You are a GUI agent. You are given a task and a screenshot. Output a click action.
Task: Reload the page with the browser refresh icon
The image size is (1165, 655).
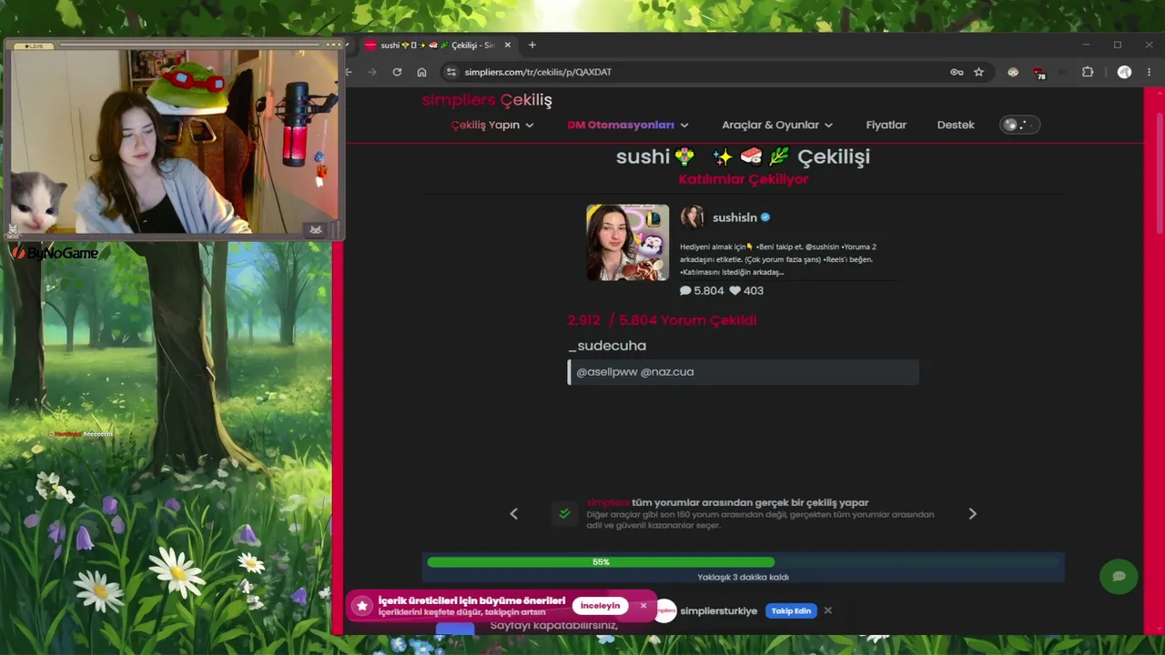(397, 72)
